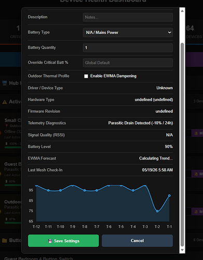
Task: Click the Firmware Revision 'undefined' value
Action: tap(164, 112)
